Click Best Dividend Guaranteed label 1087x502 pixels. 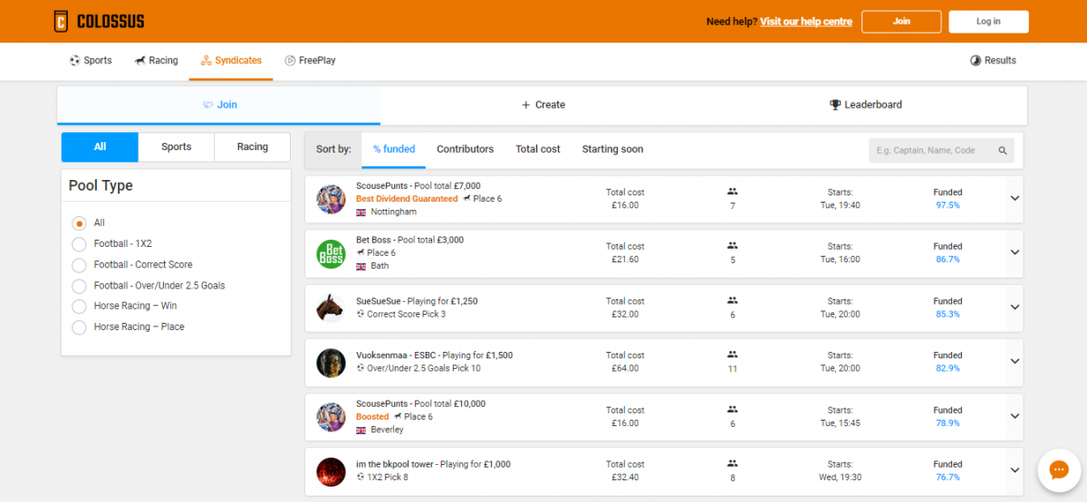[407, 199]
